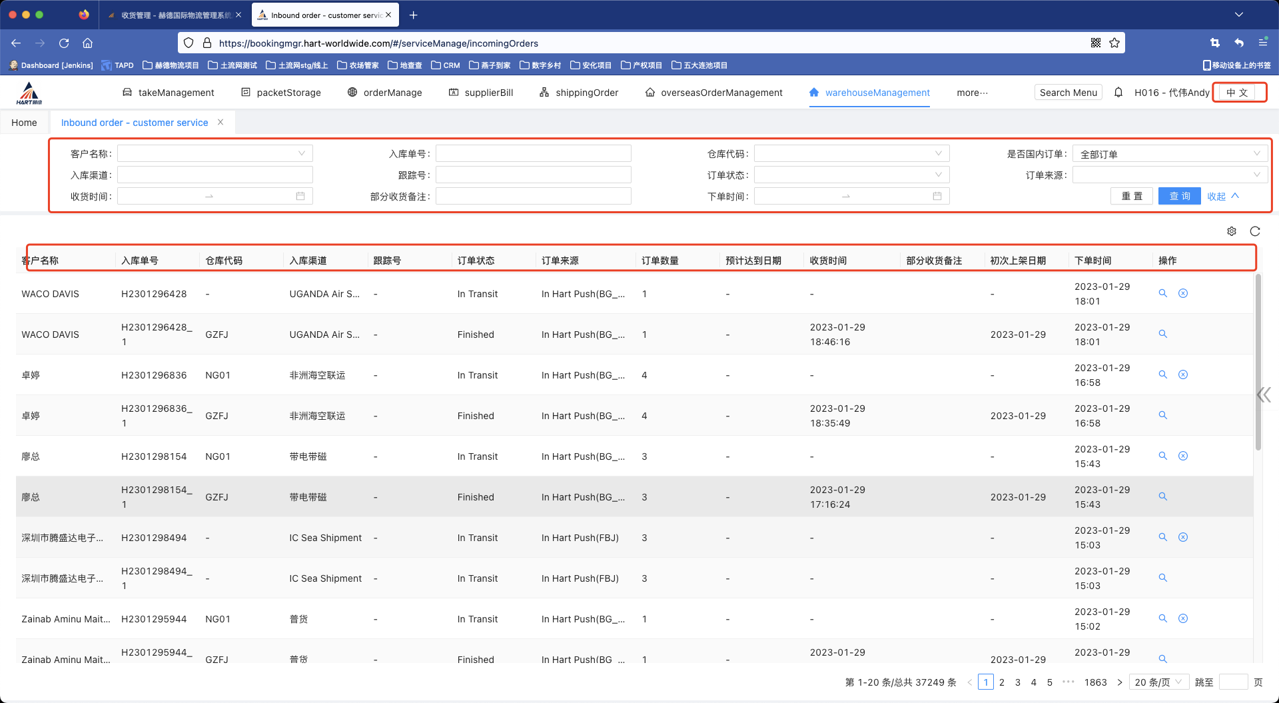The width and height of the screenshot is (1279, 703).
Task: Open the 客户名称 dropdown
Action: coord(214,154)
